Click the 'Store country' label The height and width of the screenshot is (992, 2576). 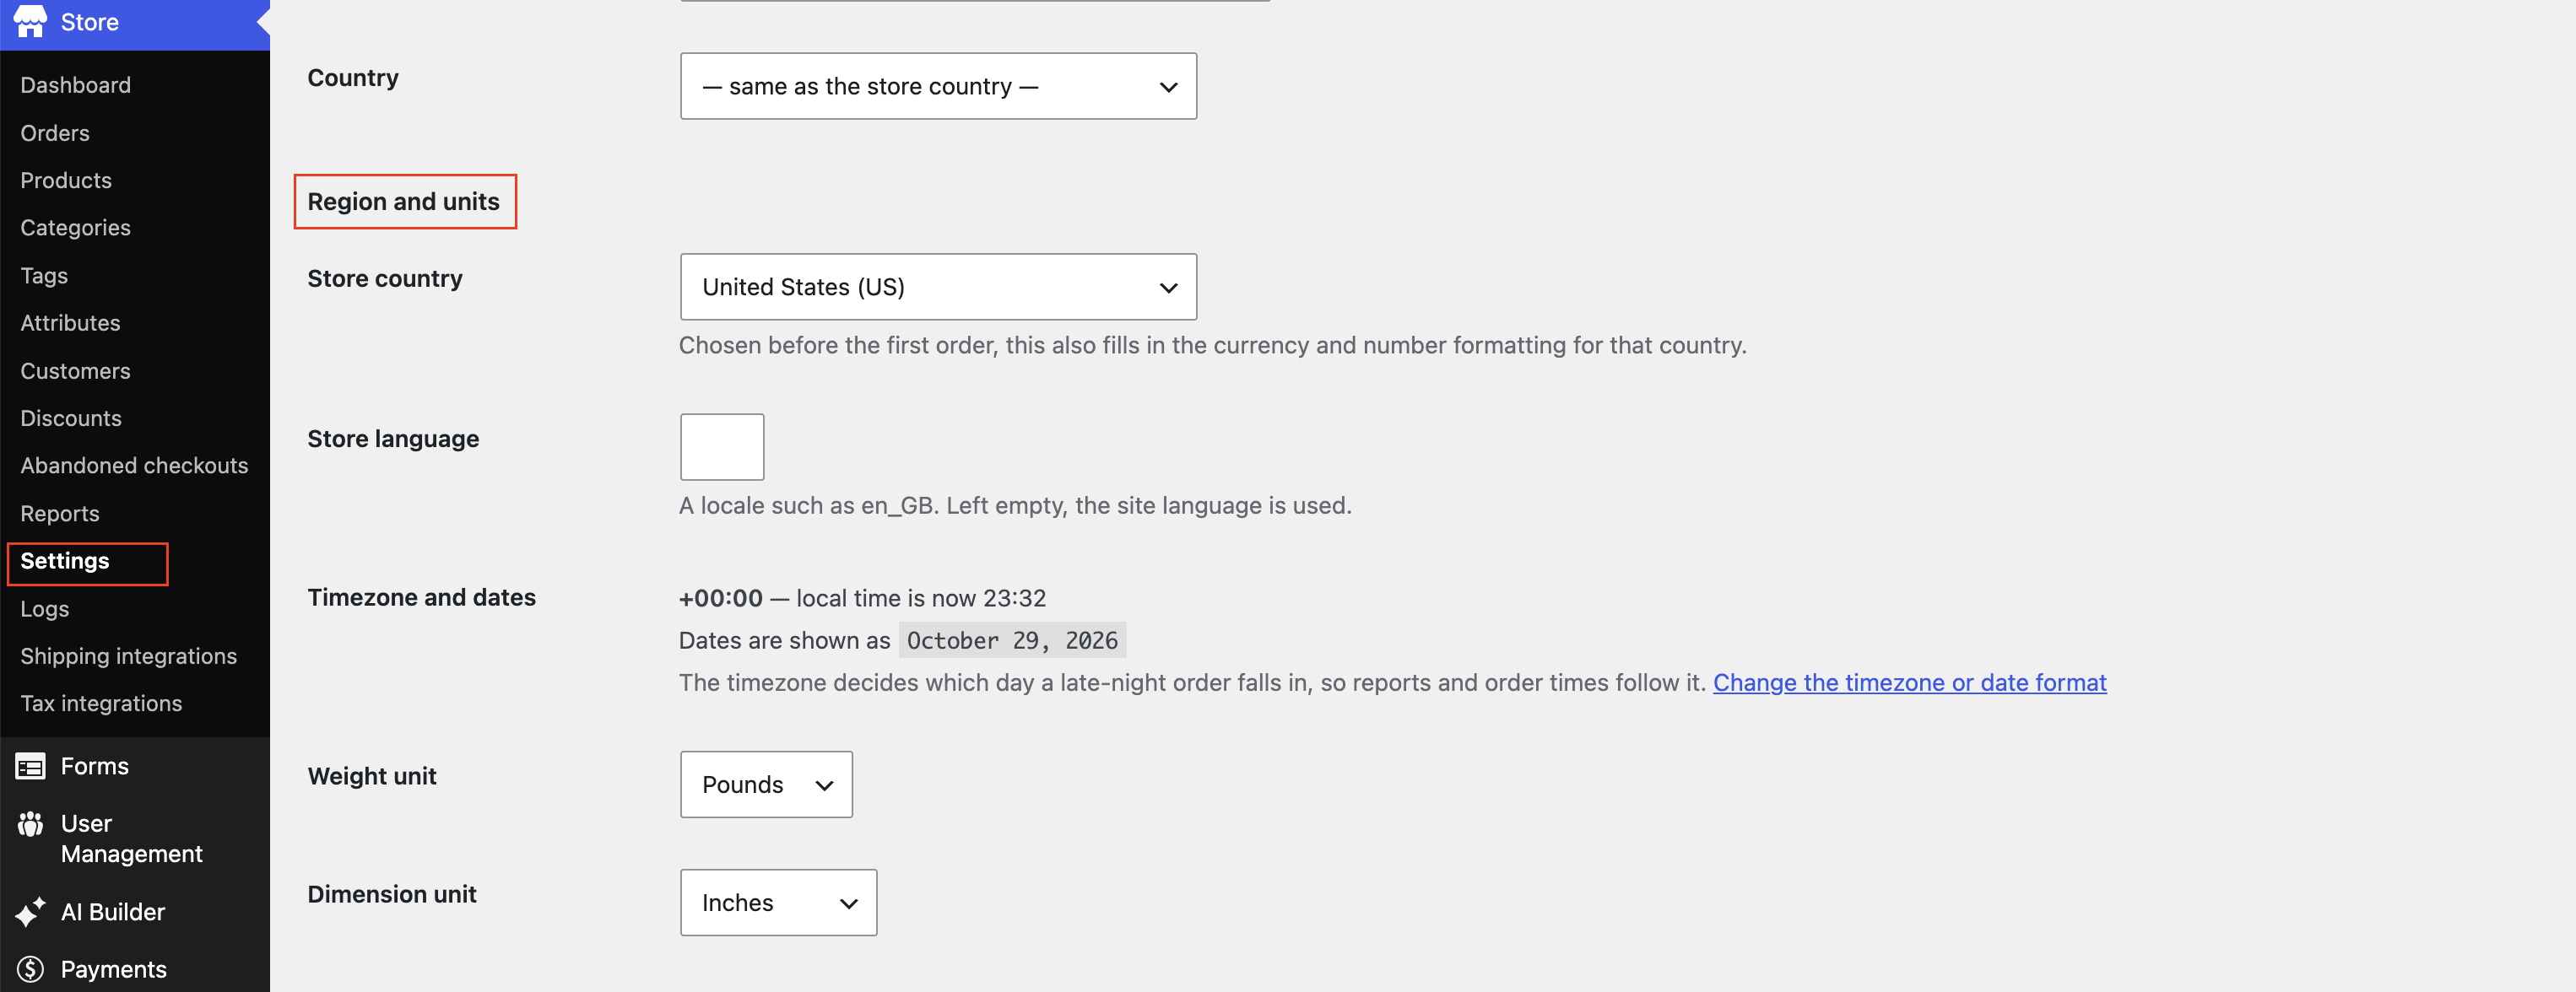coord(385,278)
